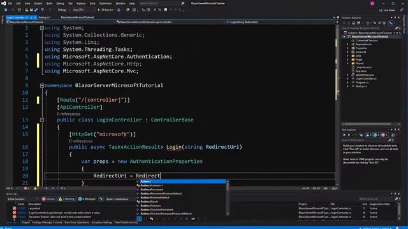Switch to BlazorServerMicrosoftTutorial document tab

[77, 17]
